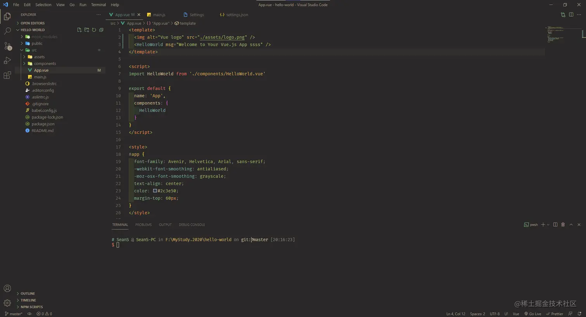Click the UTF-8 encoding indicator
Screen dimensions: 586x317
(x=495, y=314)
